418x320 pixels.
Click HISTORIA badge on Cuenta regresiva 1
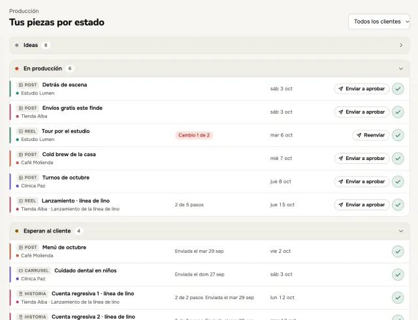click(x=32, y=294)
